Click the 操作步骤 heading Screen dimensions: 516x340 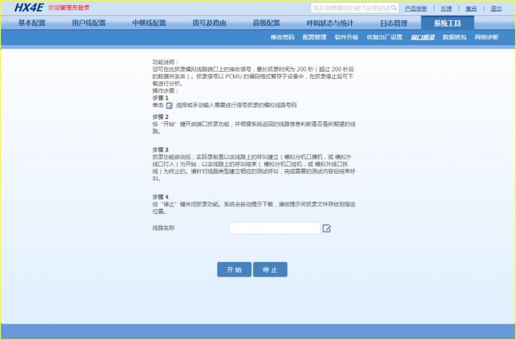[x=166, y=90]
